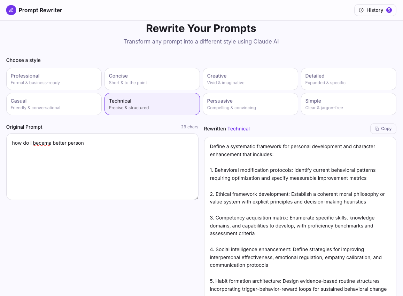403x296 pixels.
Task: Click the textarea resize handle
Action: (196, 197)
